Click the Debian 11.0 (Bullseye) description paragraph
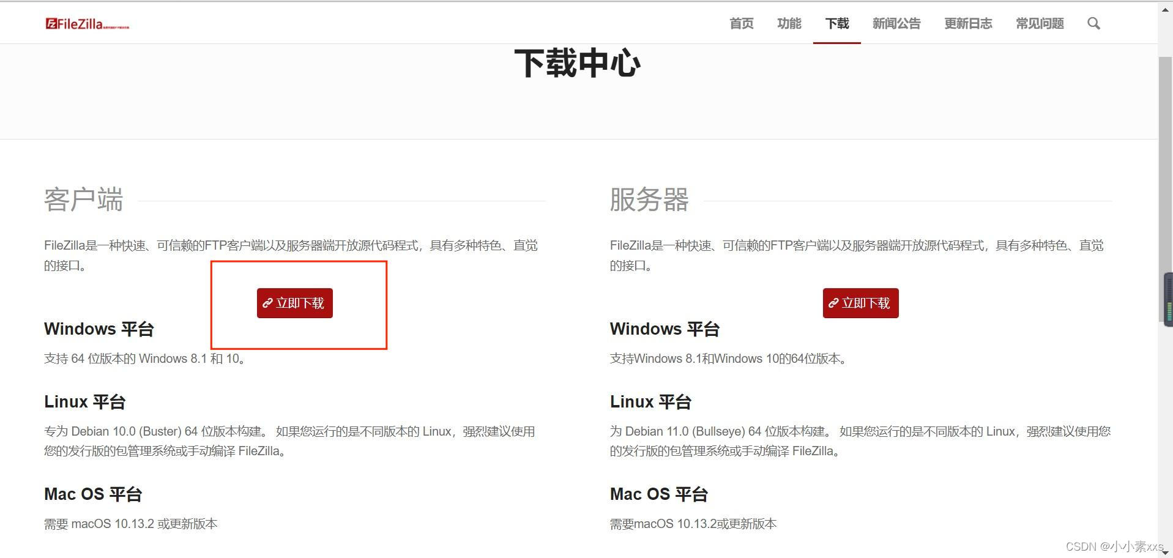 click(x=860, y=441)
